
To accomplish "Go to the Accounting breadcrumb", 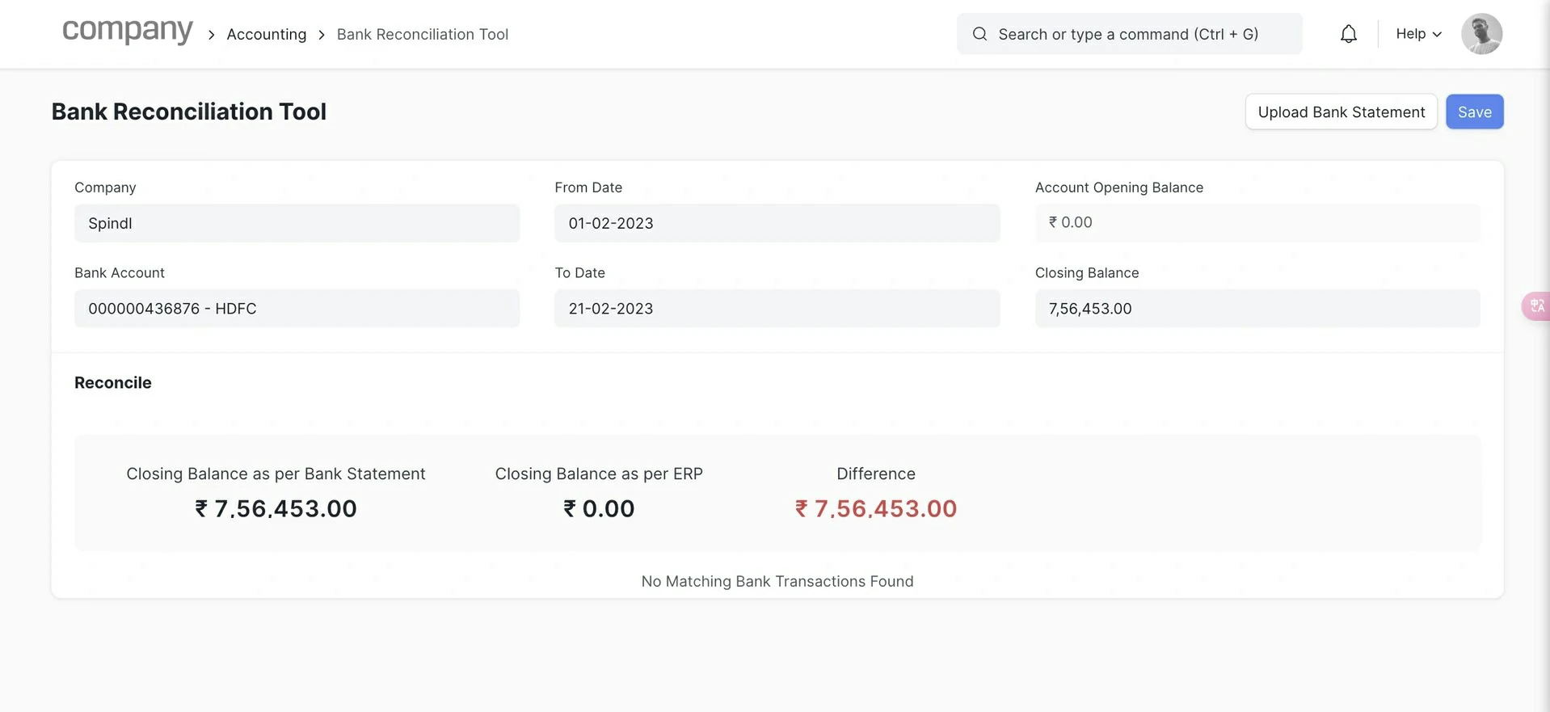I will click(266, 35).
